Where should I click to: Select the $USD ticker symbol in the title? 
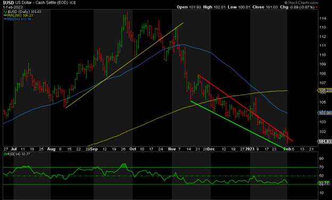[x=9, y=3]
